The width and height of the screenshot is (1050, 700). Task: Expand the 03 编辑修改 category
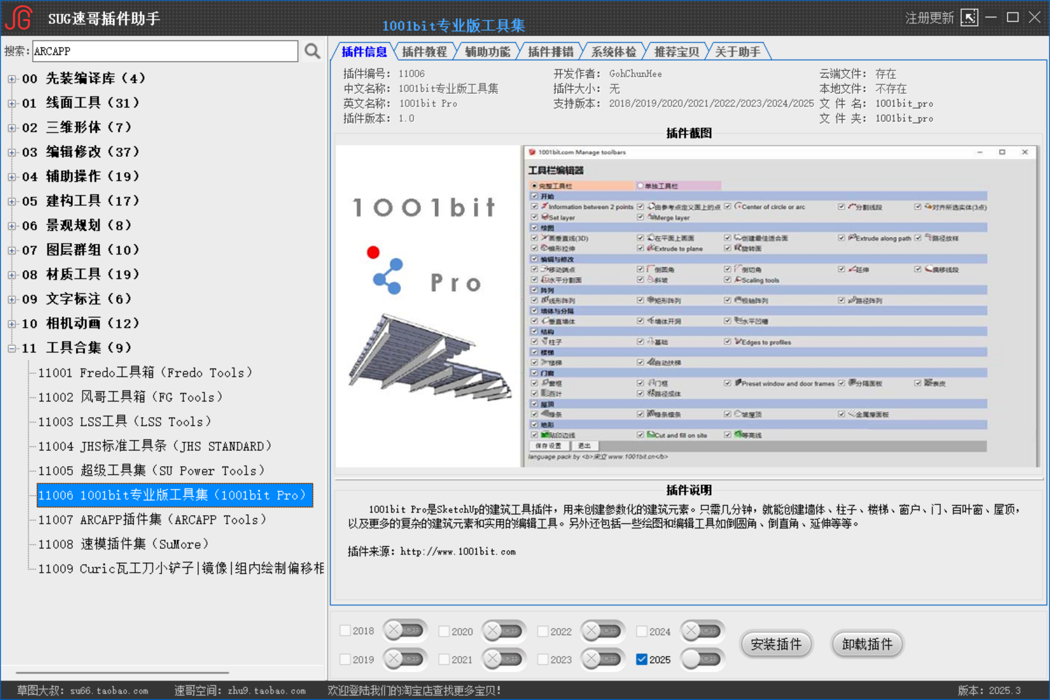pos(12,153)
